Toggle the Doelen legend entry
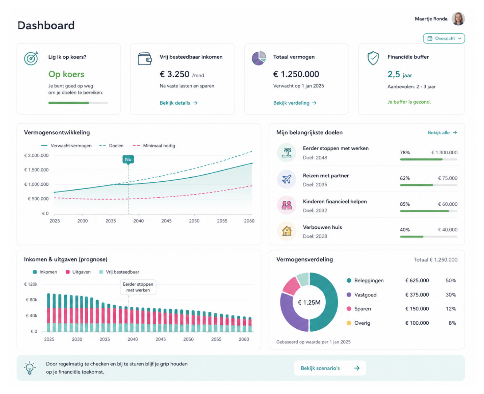 112,146
